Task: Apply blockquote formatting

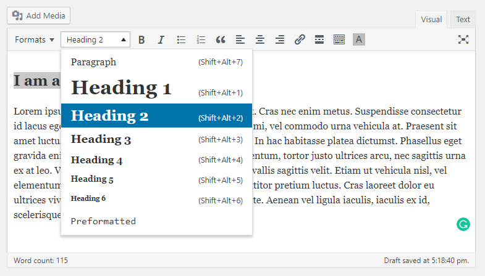Action: 221,40
